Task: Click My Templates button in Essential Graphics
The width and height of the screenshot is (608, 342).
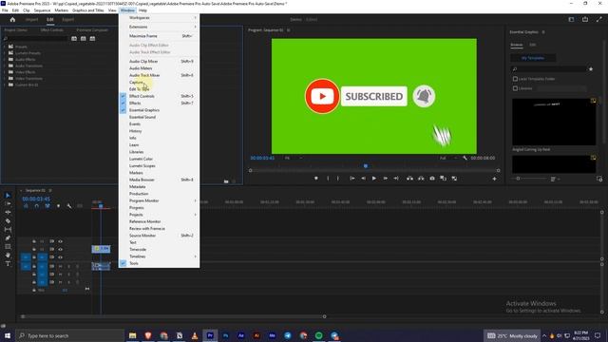Action: (x=533, y=58)
